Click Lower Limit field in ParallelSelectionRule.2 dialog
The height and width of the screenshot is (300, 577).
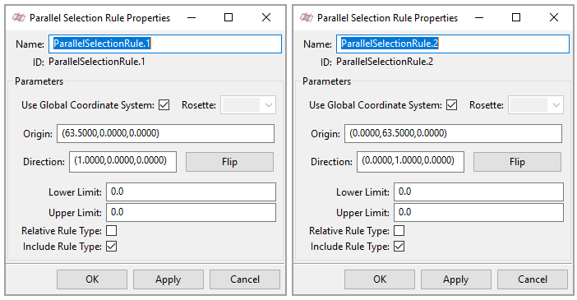coord(478,192)
